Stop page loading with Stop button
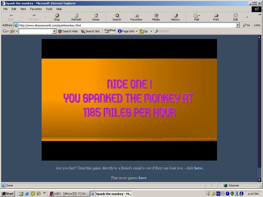Screen dimensions: 263x197 click(57, 17)
